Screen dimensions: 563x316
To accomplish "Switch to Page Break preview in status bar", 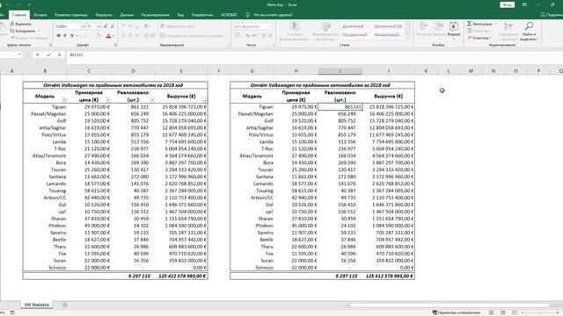I will point(515,312).
